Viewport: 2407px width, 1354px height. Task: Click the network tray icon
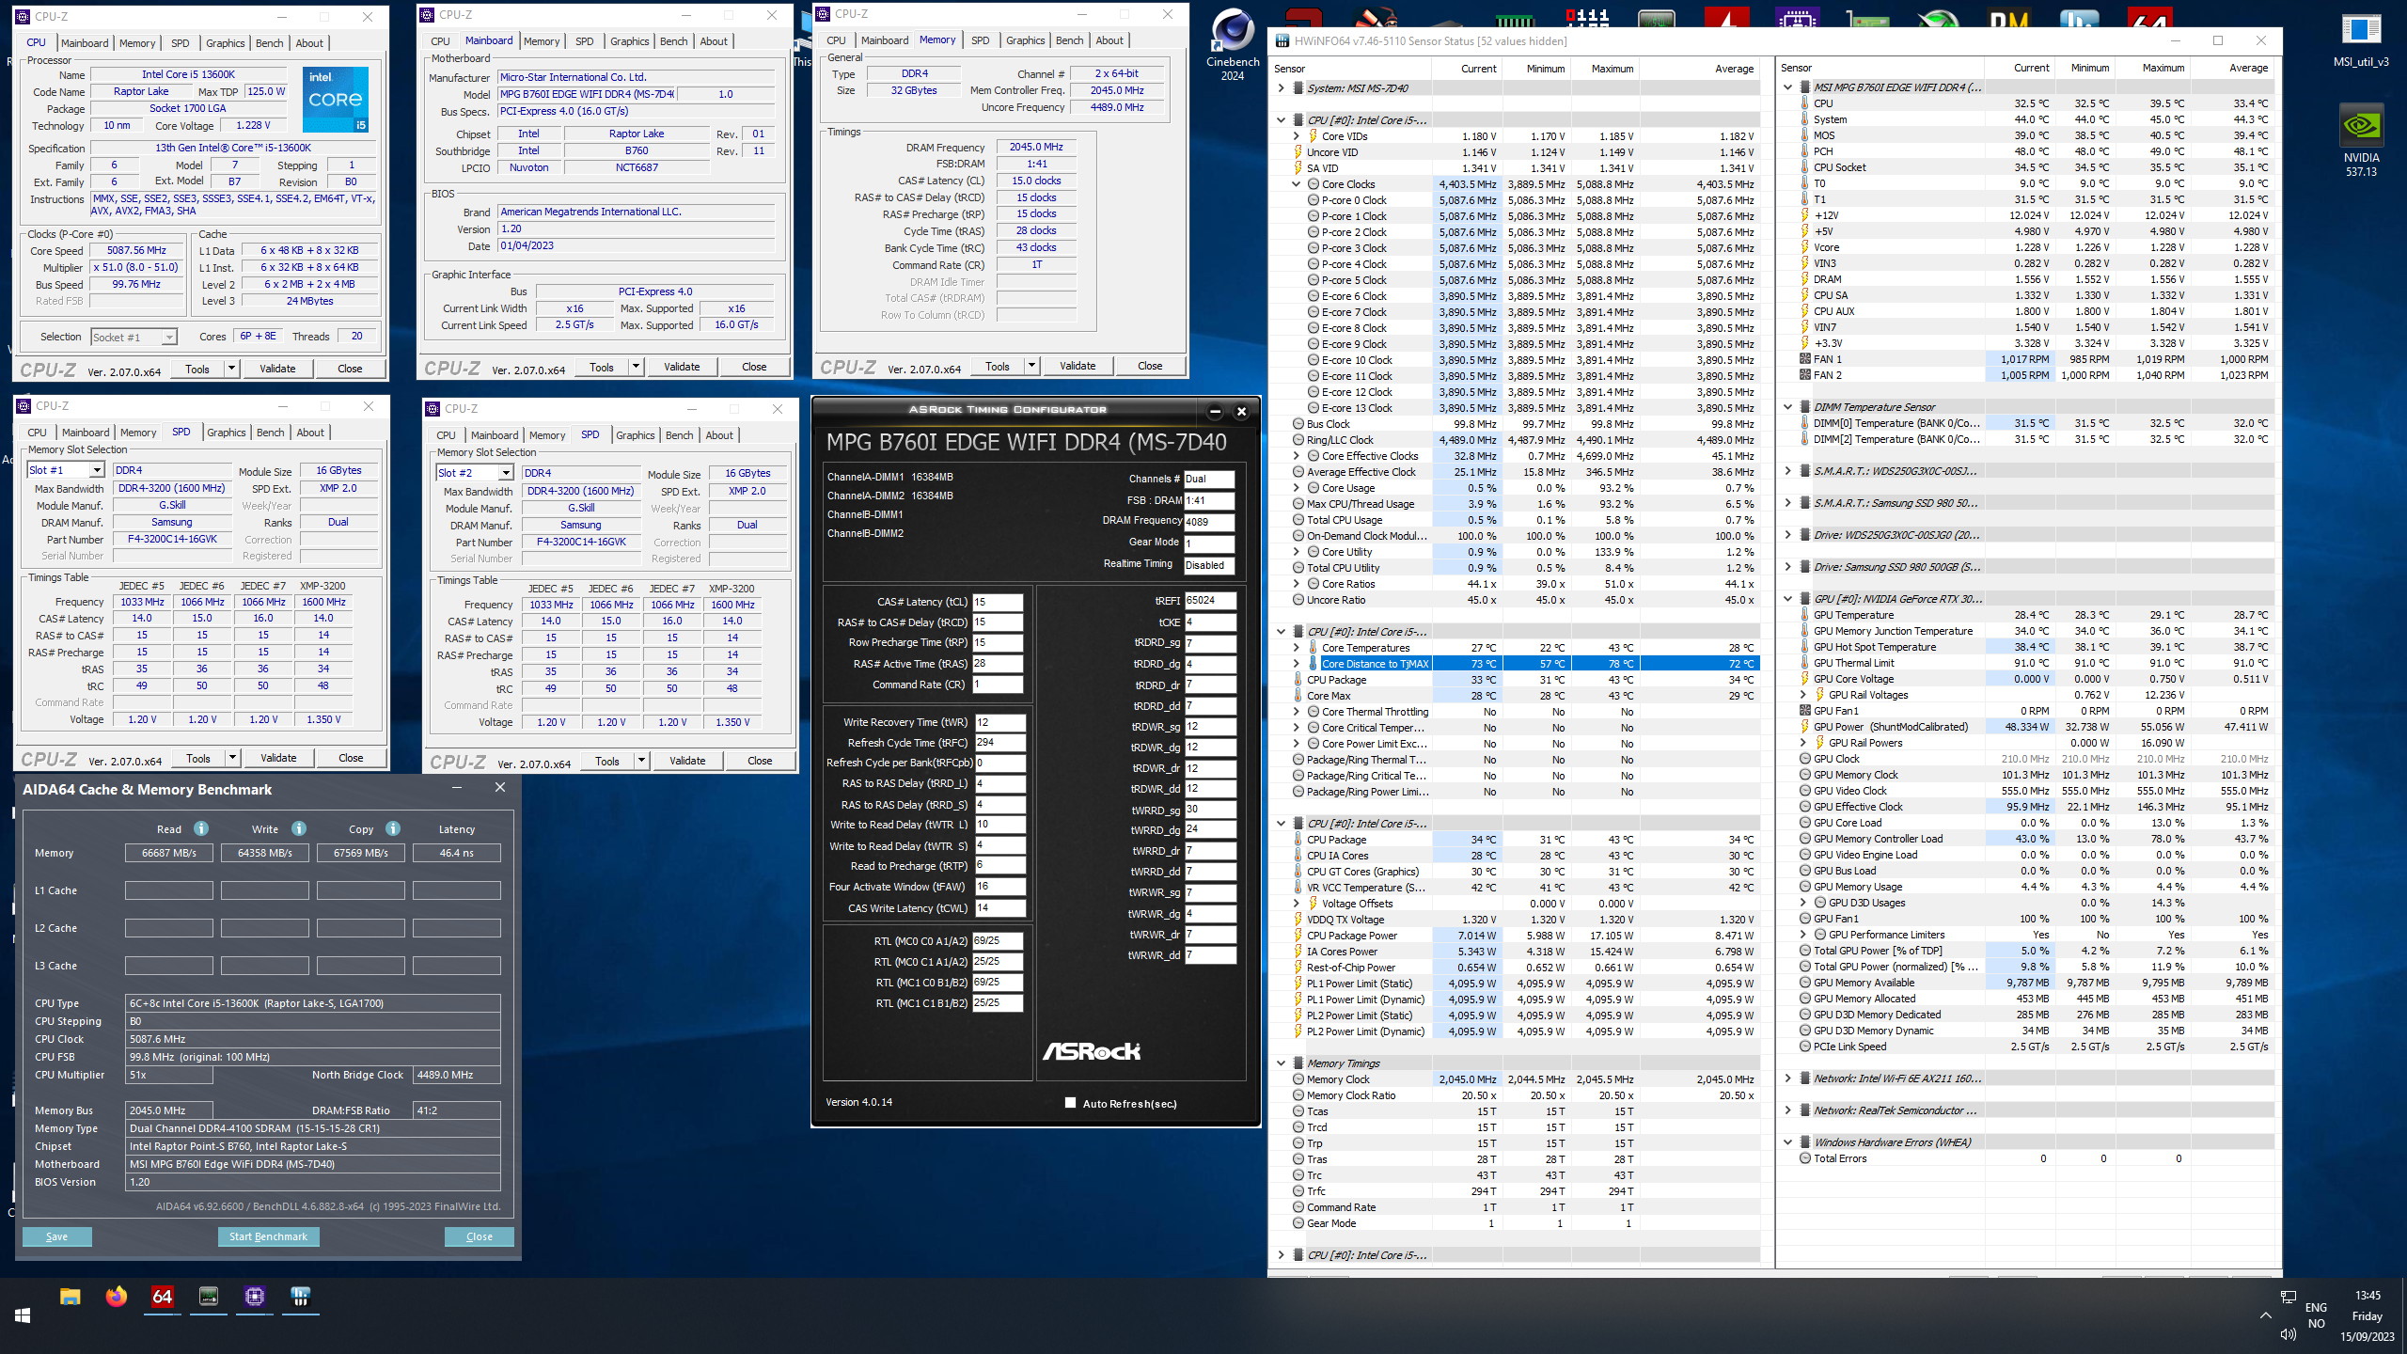coord(2288,1298)
